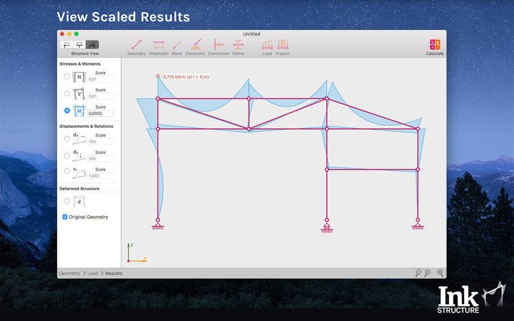This screenshot has width=514, height=321.
Task: Select the Geometry tool in toolbar
Action: coord(136,46)
